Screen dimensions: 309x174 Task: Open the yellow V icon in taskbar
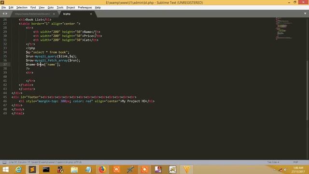[186, 170]
